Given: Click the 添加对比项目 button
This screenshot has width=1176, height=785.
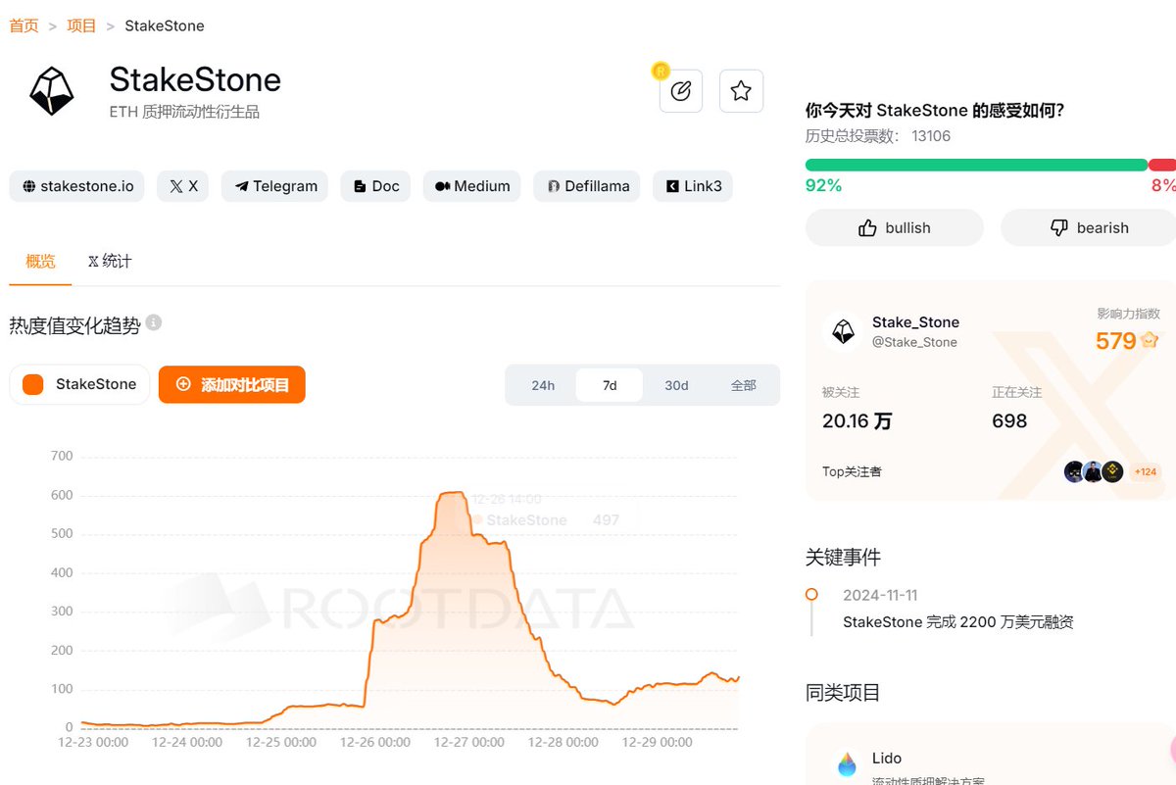Looking at the screenshot, I should 232,384.
